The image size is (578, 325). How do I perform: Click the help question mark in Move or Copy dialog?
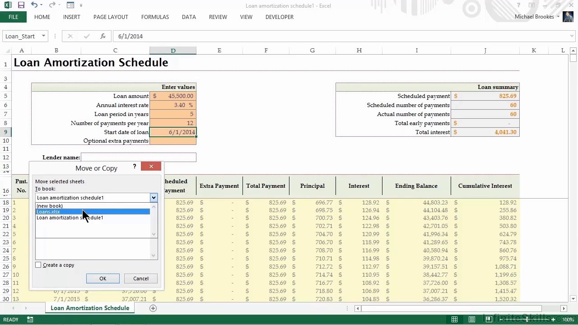click(x=135, y=167)
